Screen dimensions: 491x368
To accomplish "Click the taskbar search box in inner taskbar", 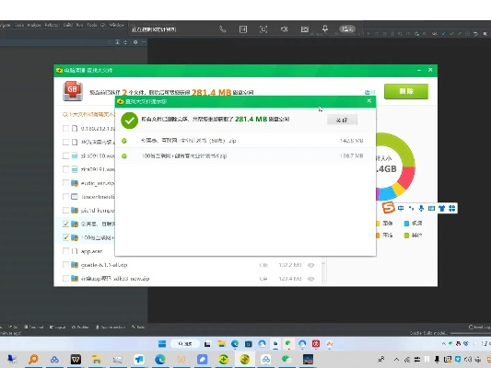I will [x=185, y=343].
